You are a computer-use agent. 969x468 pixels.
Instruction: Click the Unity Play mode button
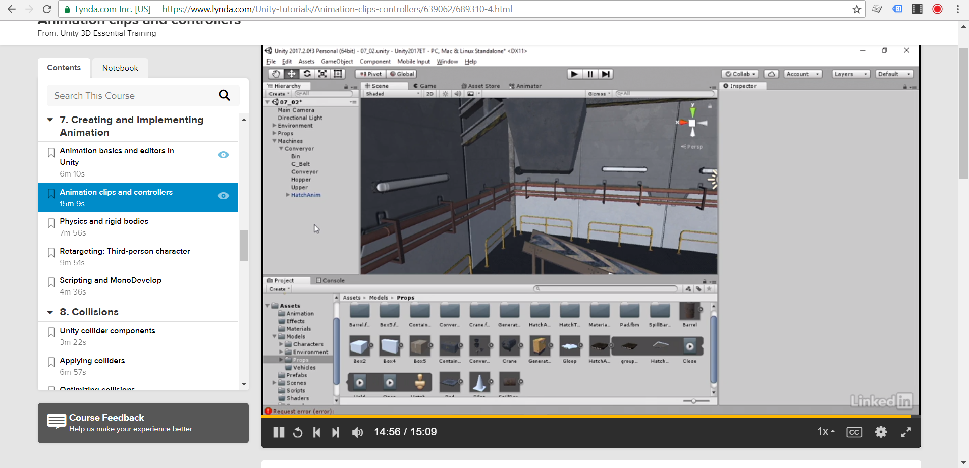[x=574, y=74]
